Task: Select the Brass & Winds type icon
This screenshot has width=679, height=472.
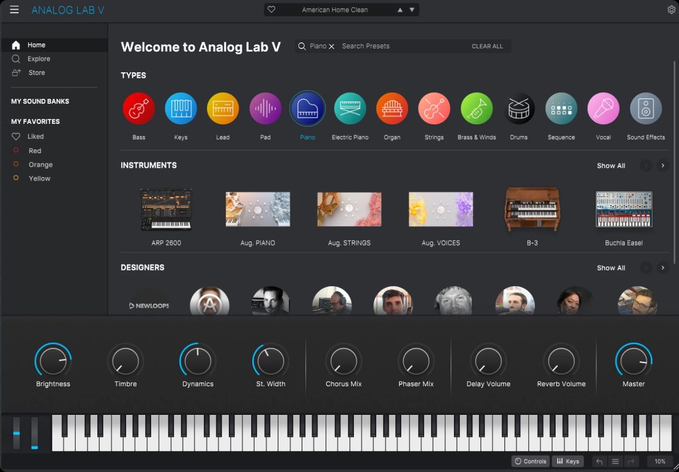Action: 476,109
